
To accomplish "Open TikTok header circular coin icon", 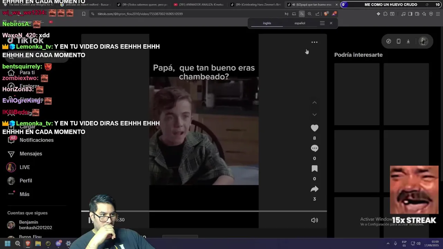I will click(389, 41).
